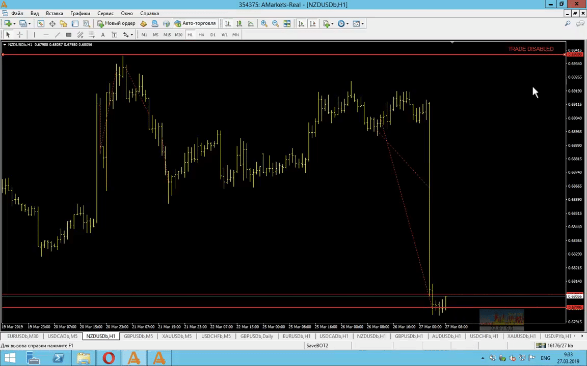Switch to the XAUUSDb,M5 chart tab
The height and width of the screenshot is (366, 587).
[x=177, y=336]
